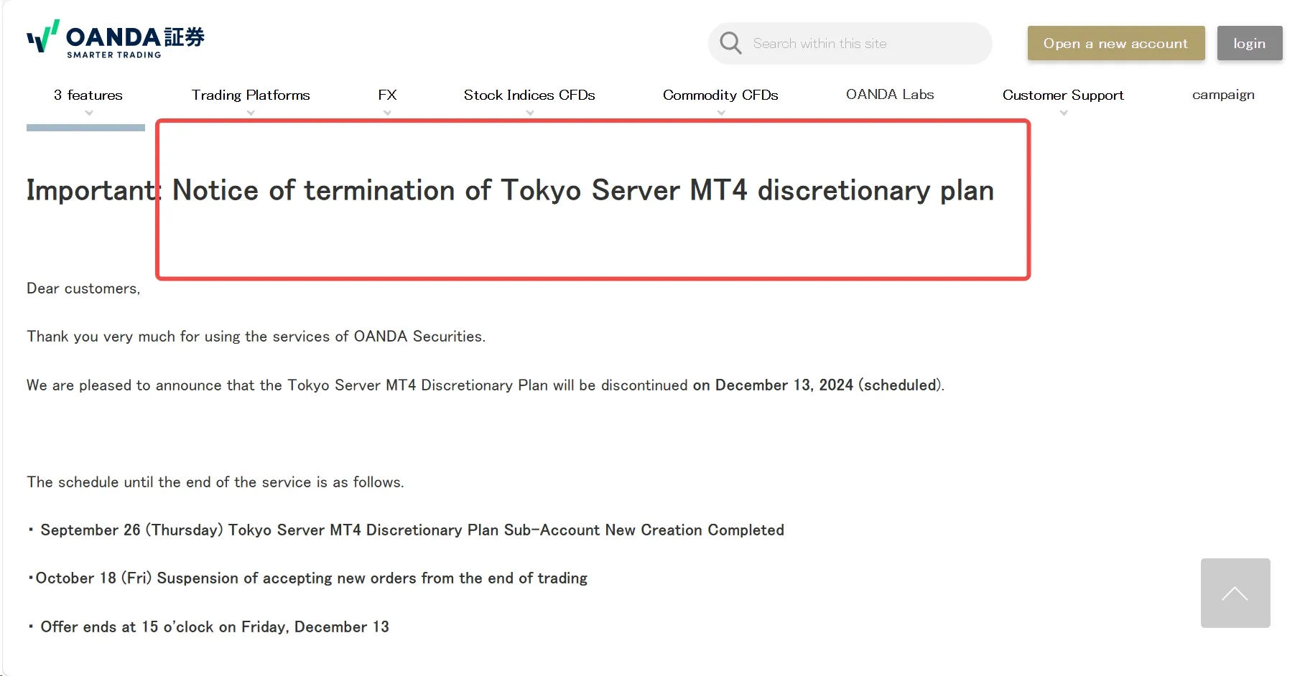Click the 'September 26 (Thursday)' schedule item
This screenshot has width=1305, height=676.
click(406, 530)
